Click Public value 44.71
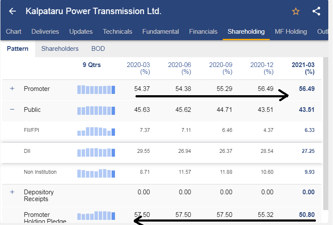 224,110
